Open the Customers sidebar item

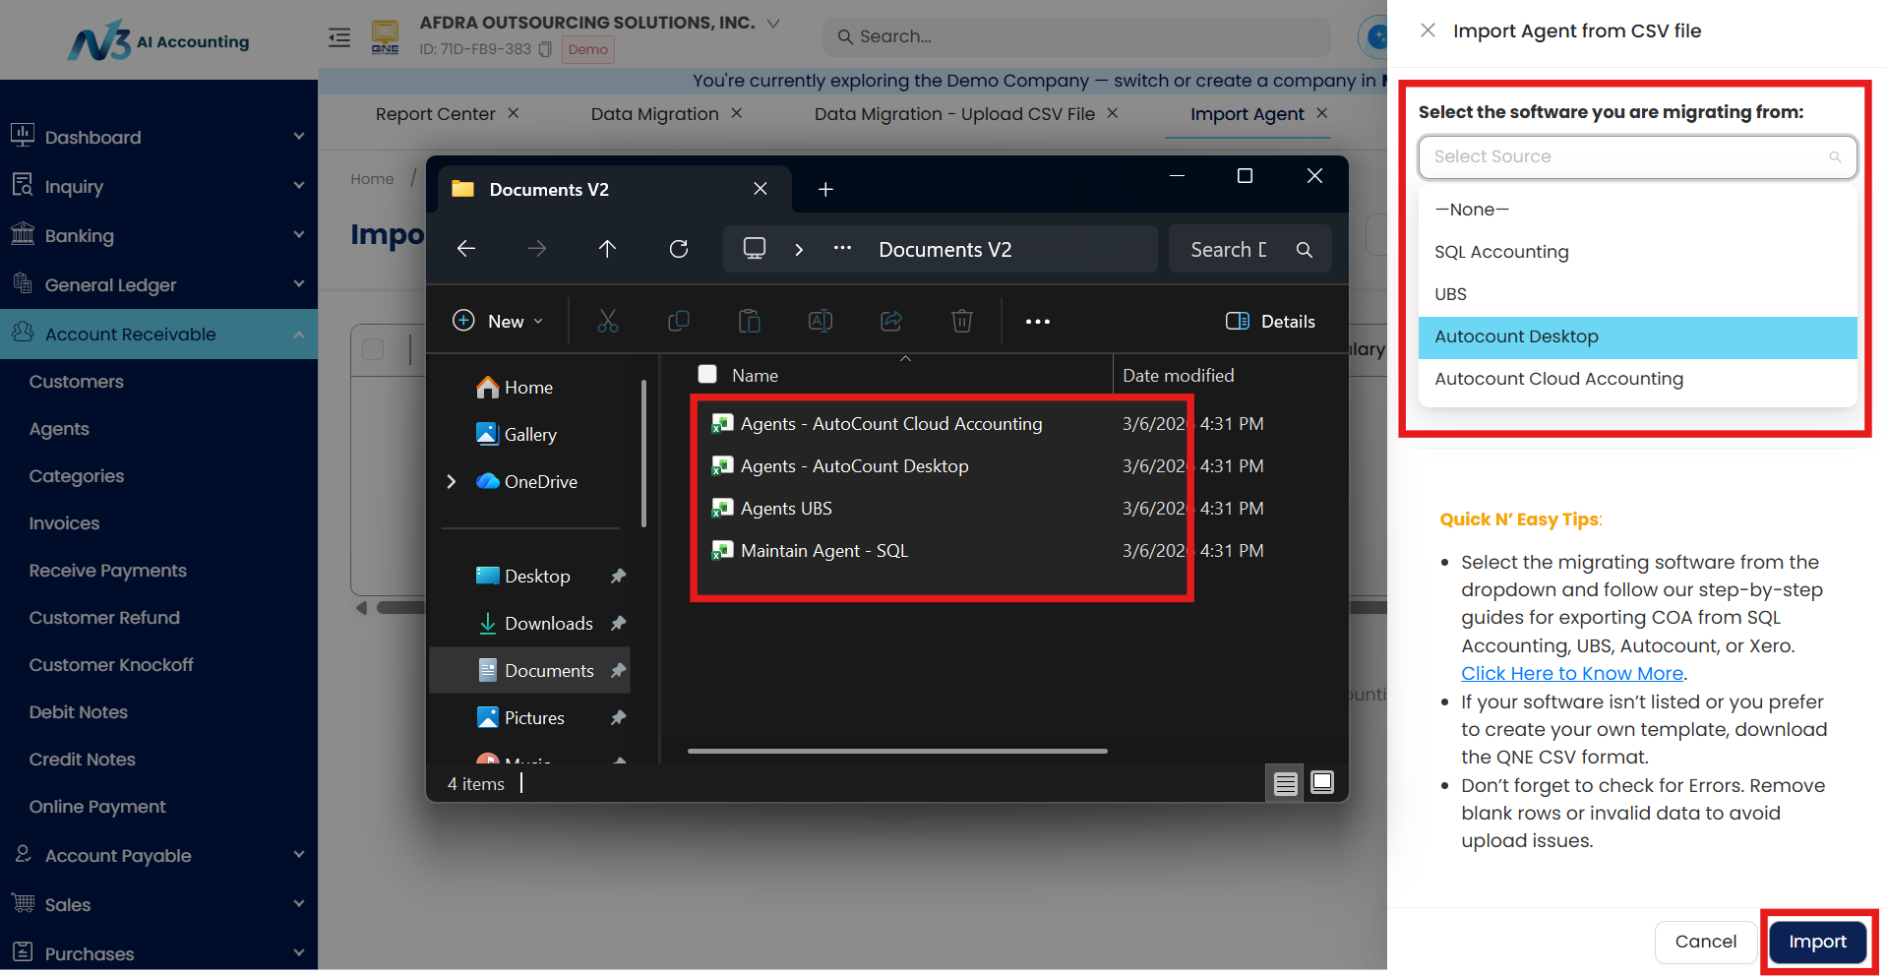pyautogui.click(x=76, y=382)
